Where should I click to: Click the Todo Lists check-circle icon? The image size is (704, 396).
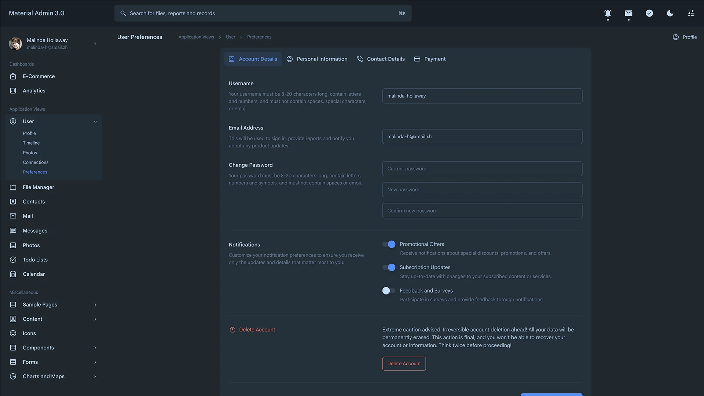click(x=13, y=260)
